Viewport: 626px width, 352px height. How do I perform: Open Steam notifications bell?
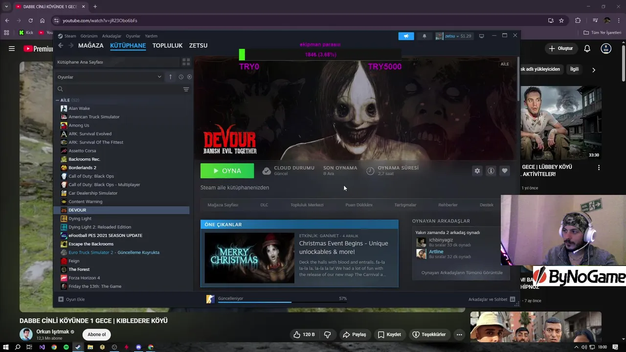pyautogui.click(x=424, y=36)
